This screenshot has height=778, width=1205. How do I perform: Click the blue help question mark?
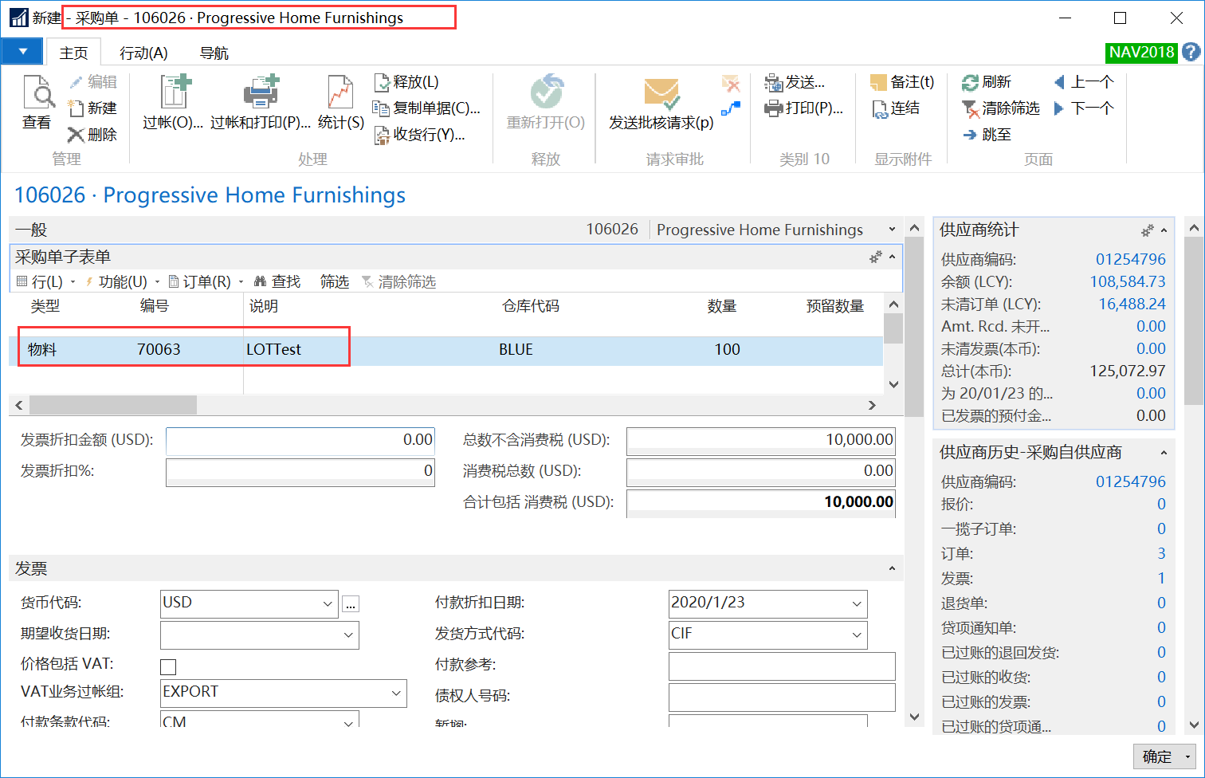(x=1191, y=52)
